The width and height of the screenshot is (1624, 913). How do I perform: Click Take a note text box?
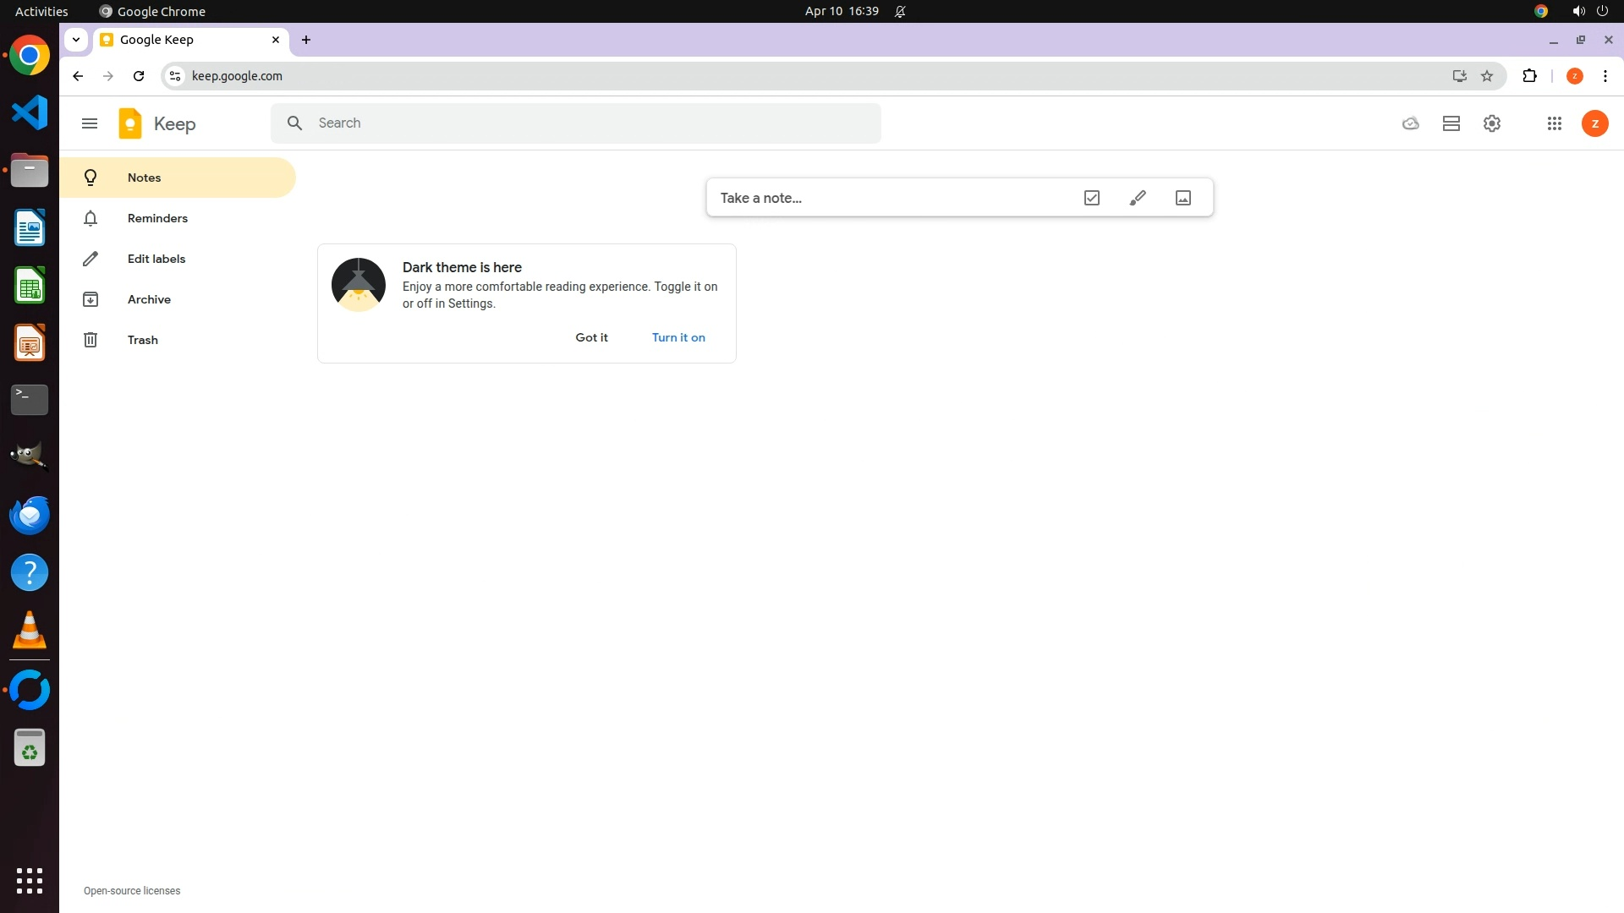pos(888,198)
